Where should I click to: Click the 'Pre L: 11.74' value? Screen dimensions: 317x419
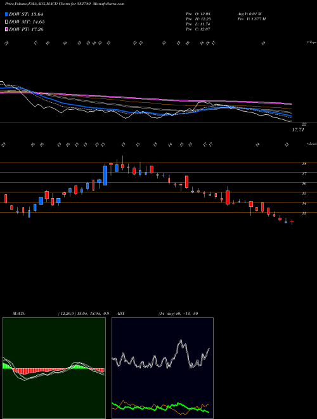[x=198, y=24]
